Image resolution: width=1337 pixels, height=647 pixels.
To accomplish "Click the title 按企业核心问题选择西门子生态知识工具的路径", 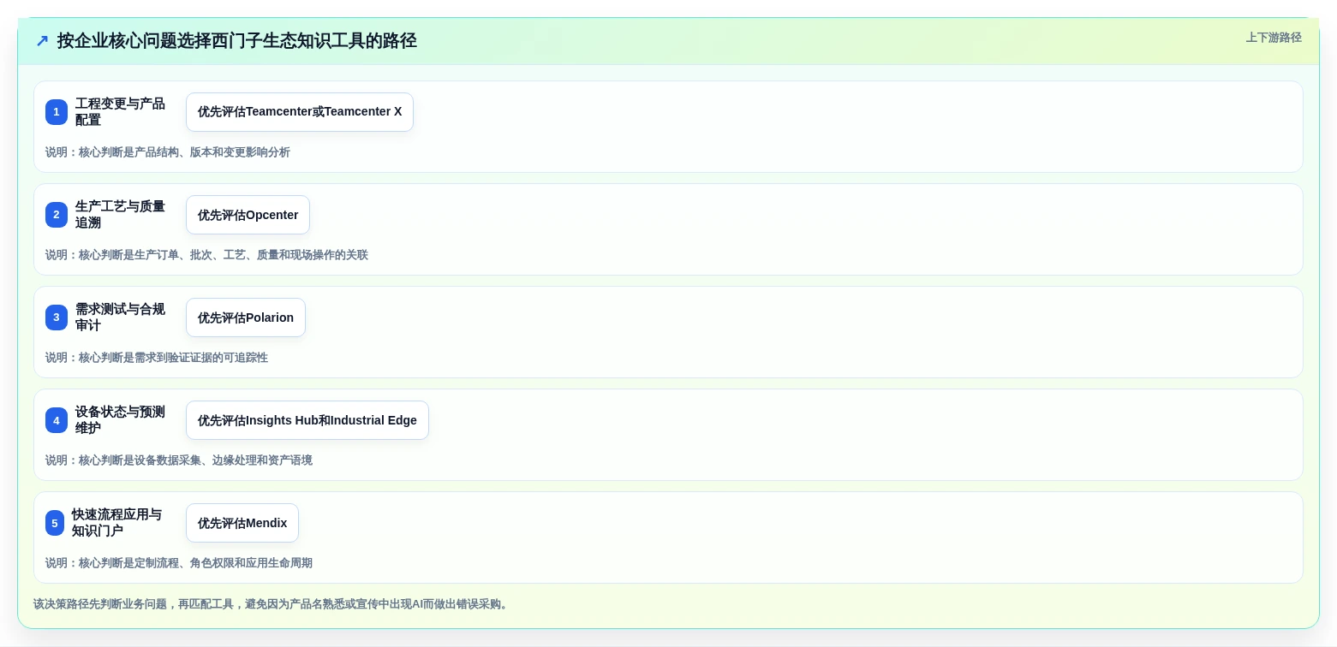I will coord(237,41).
